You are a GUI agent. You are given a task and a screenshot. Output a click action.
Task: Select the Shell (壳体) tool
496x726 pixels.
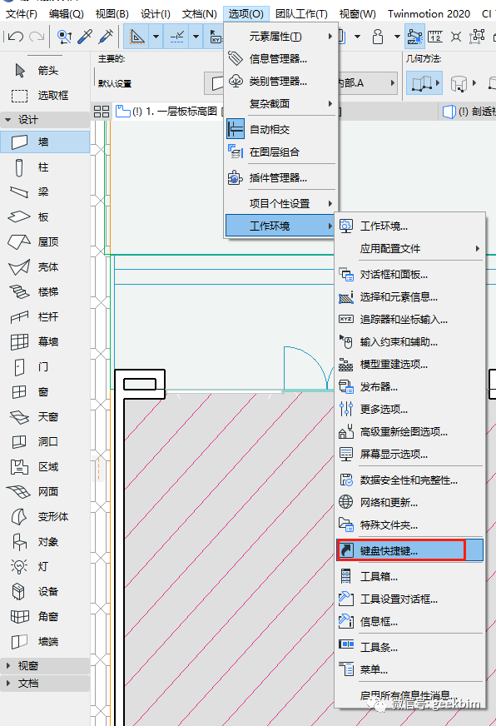[45, 266]
